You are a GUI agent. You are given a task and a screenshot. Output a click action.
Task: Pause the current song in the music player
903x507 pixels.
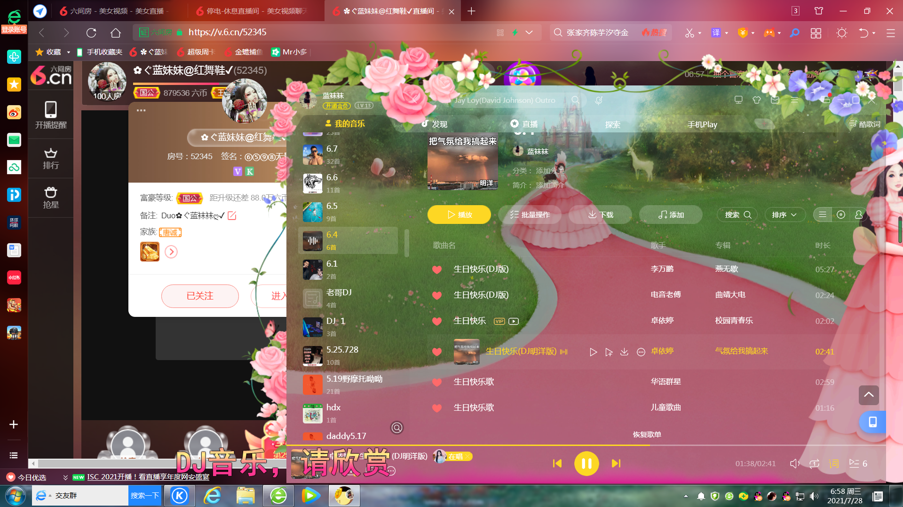point(586,463)
